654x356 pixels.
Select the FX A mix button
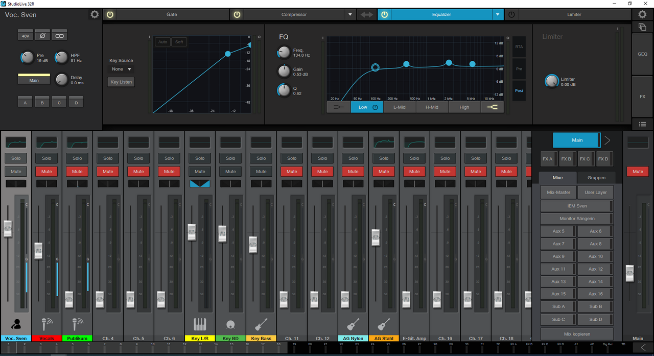[x=548, y=159]
